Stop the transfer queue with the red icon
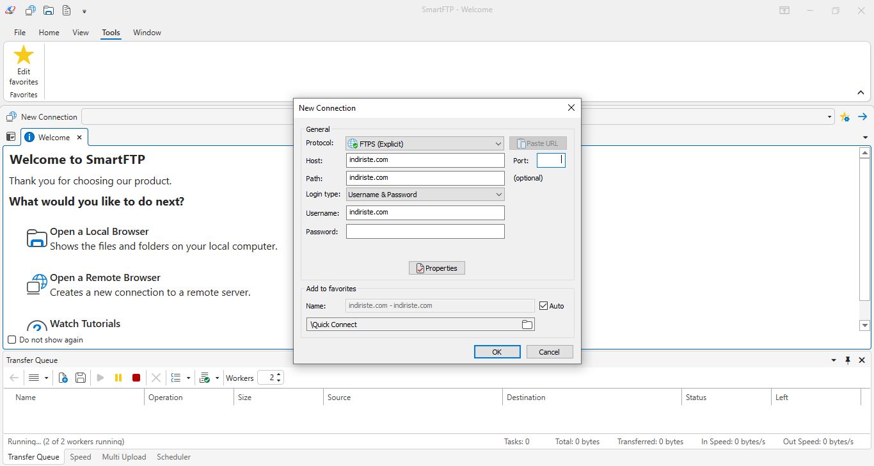874x466 pixels. coord(136,378)
